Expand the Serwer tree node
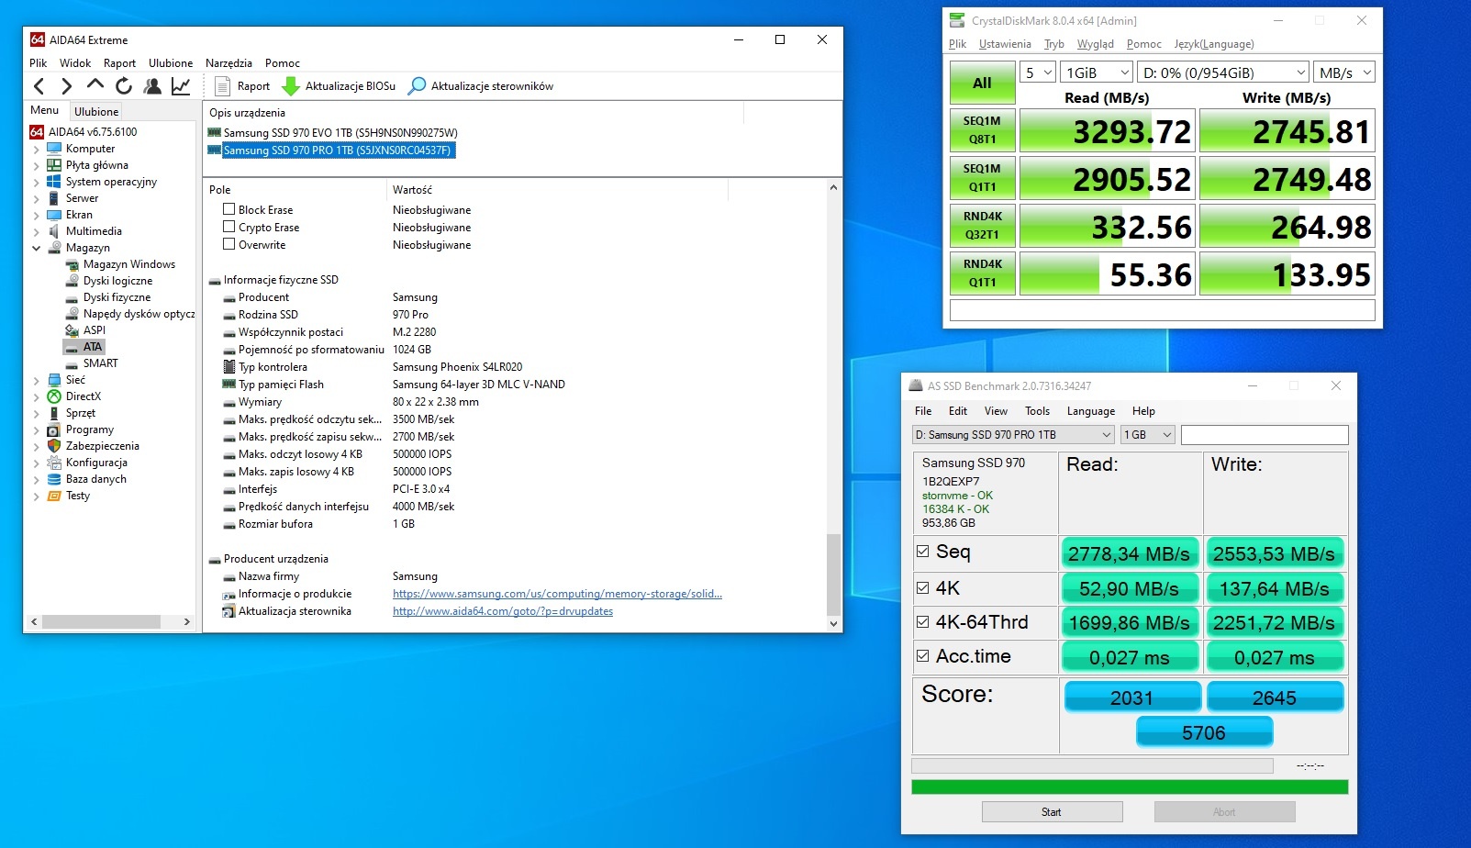The image size is (1471, 848). tap(37, 198)
